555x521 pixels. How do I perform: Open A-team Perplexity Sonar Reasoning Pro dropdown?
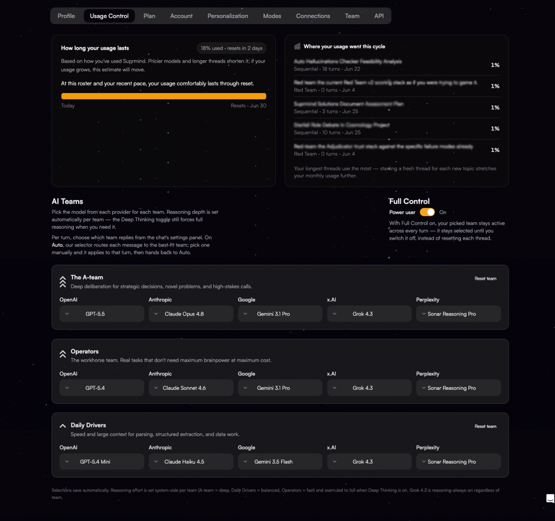click(x=459, y=314)
